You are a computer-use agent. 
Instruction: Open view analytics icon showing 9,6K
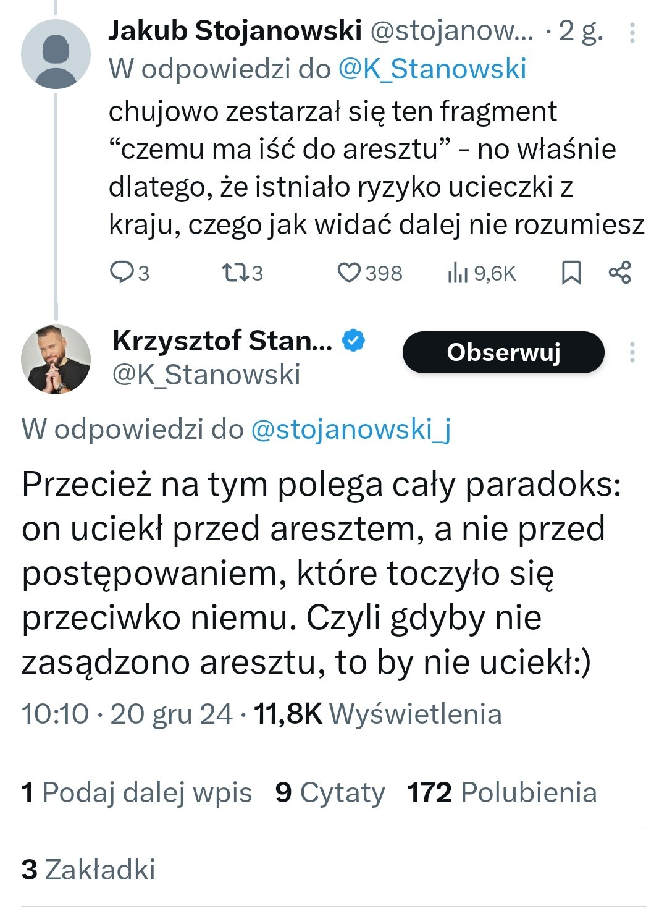[x=457, y=273]
